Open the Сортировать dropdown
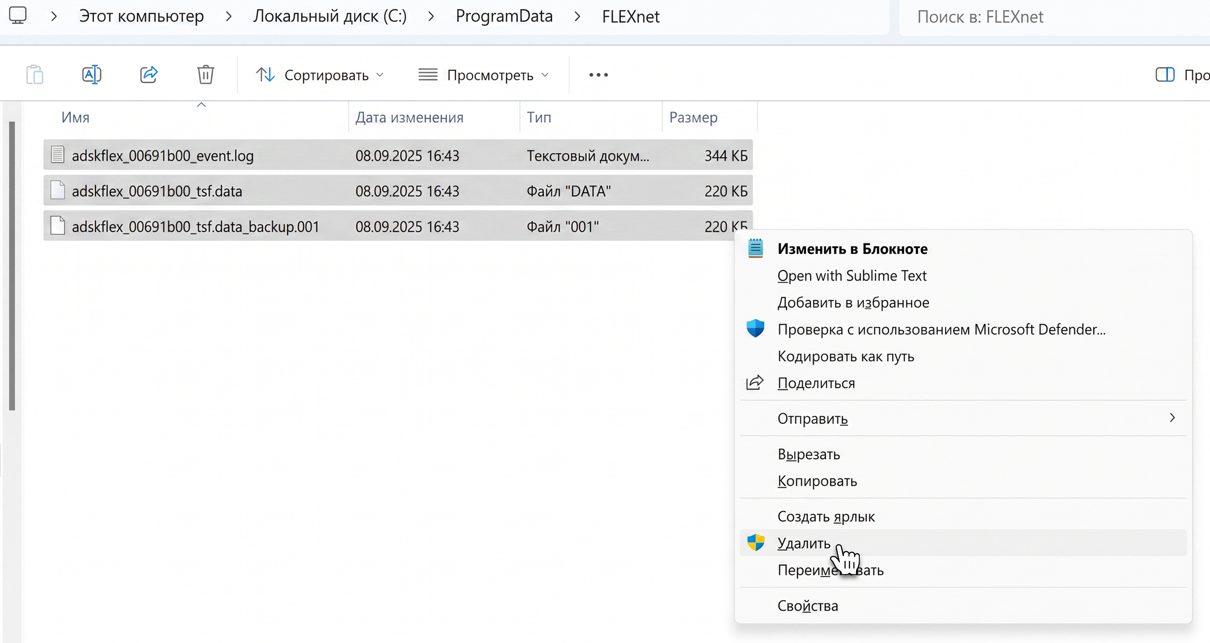This screenshot has width=1210, height=643. 320,75
